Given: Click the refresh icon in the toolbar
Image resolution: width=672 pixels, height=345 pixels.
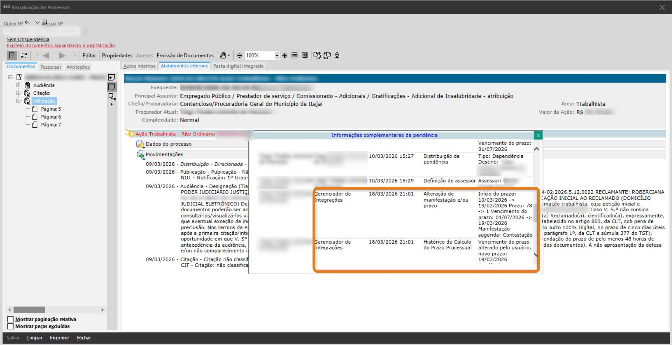Looking at the screenshot, I should point(24,55).
